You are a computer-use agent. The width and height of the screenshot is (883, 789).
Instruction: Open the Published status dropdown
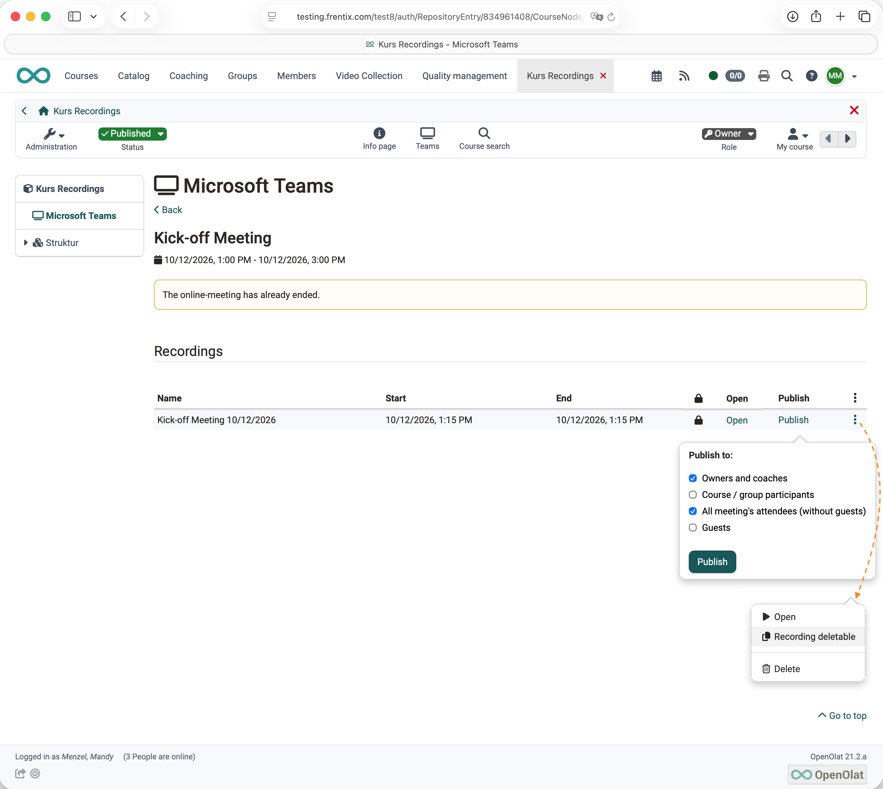[x=132, y=133]
